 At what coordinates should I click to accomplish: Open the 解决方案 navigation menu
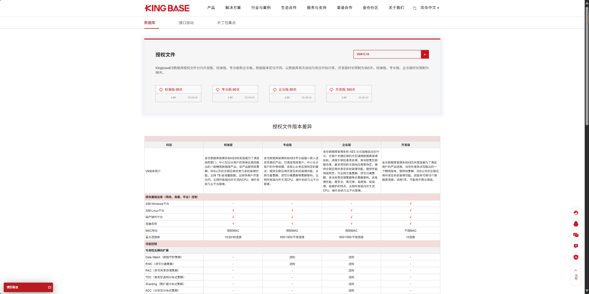pos(233,8)
